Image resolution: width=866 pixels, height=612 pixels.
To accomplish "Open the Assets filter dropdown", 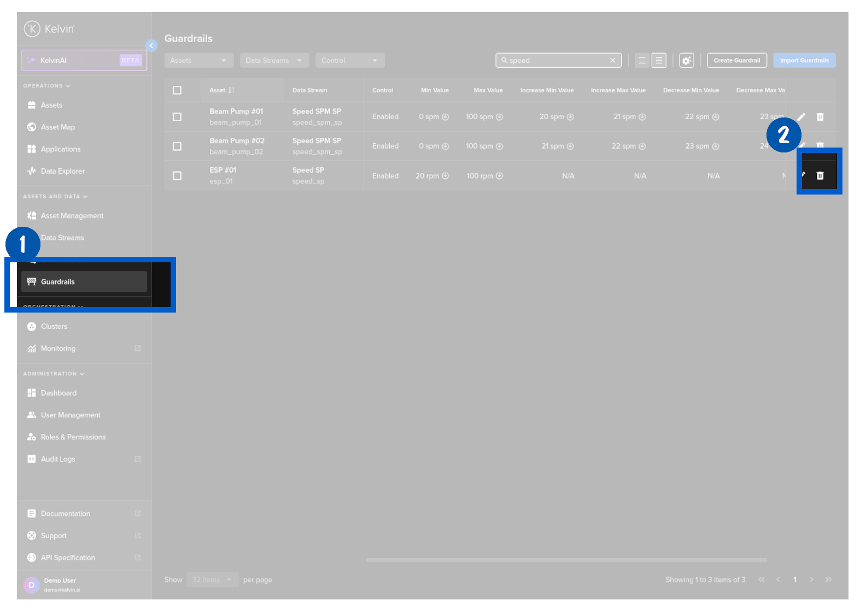I will 198,61.
